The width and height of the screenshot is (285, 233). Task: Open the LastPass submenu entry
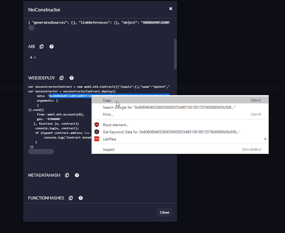coord(180,139)
